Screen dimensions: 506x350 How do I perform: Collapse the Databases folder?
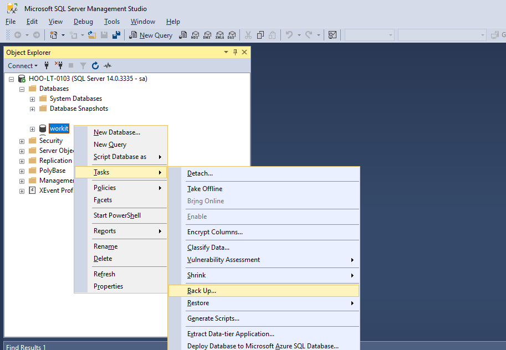tap(22, 89)
